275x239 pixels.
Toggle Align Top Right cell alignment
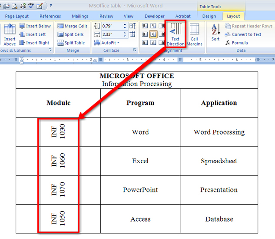(162, 26)
